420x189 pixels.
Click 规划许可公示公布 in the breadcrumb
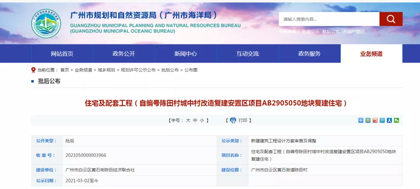point(138,70)
